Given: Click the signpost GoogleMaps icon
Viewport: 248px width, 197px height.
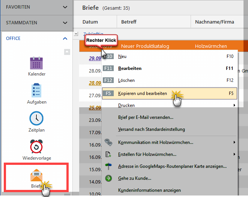Looking at the screenshot, I should (x=108, y=166).
